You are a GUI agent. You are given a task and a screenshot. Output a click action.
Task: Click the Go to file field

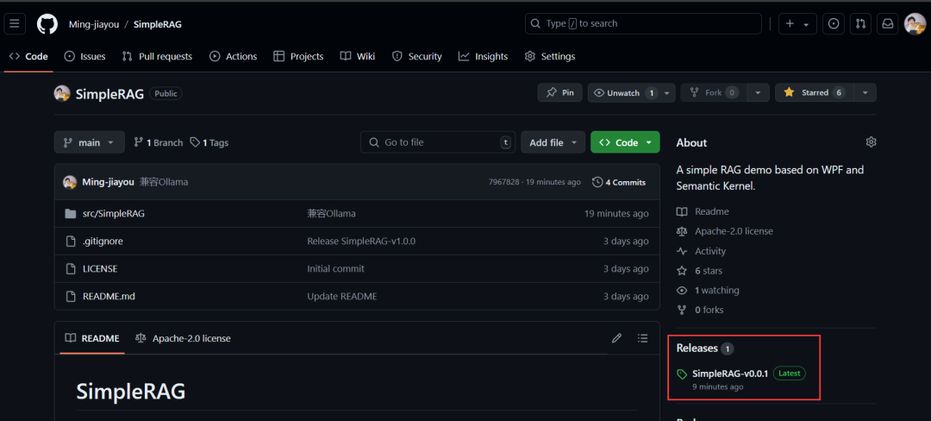[x=438, y=142]
